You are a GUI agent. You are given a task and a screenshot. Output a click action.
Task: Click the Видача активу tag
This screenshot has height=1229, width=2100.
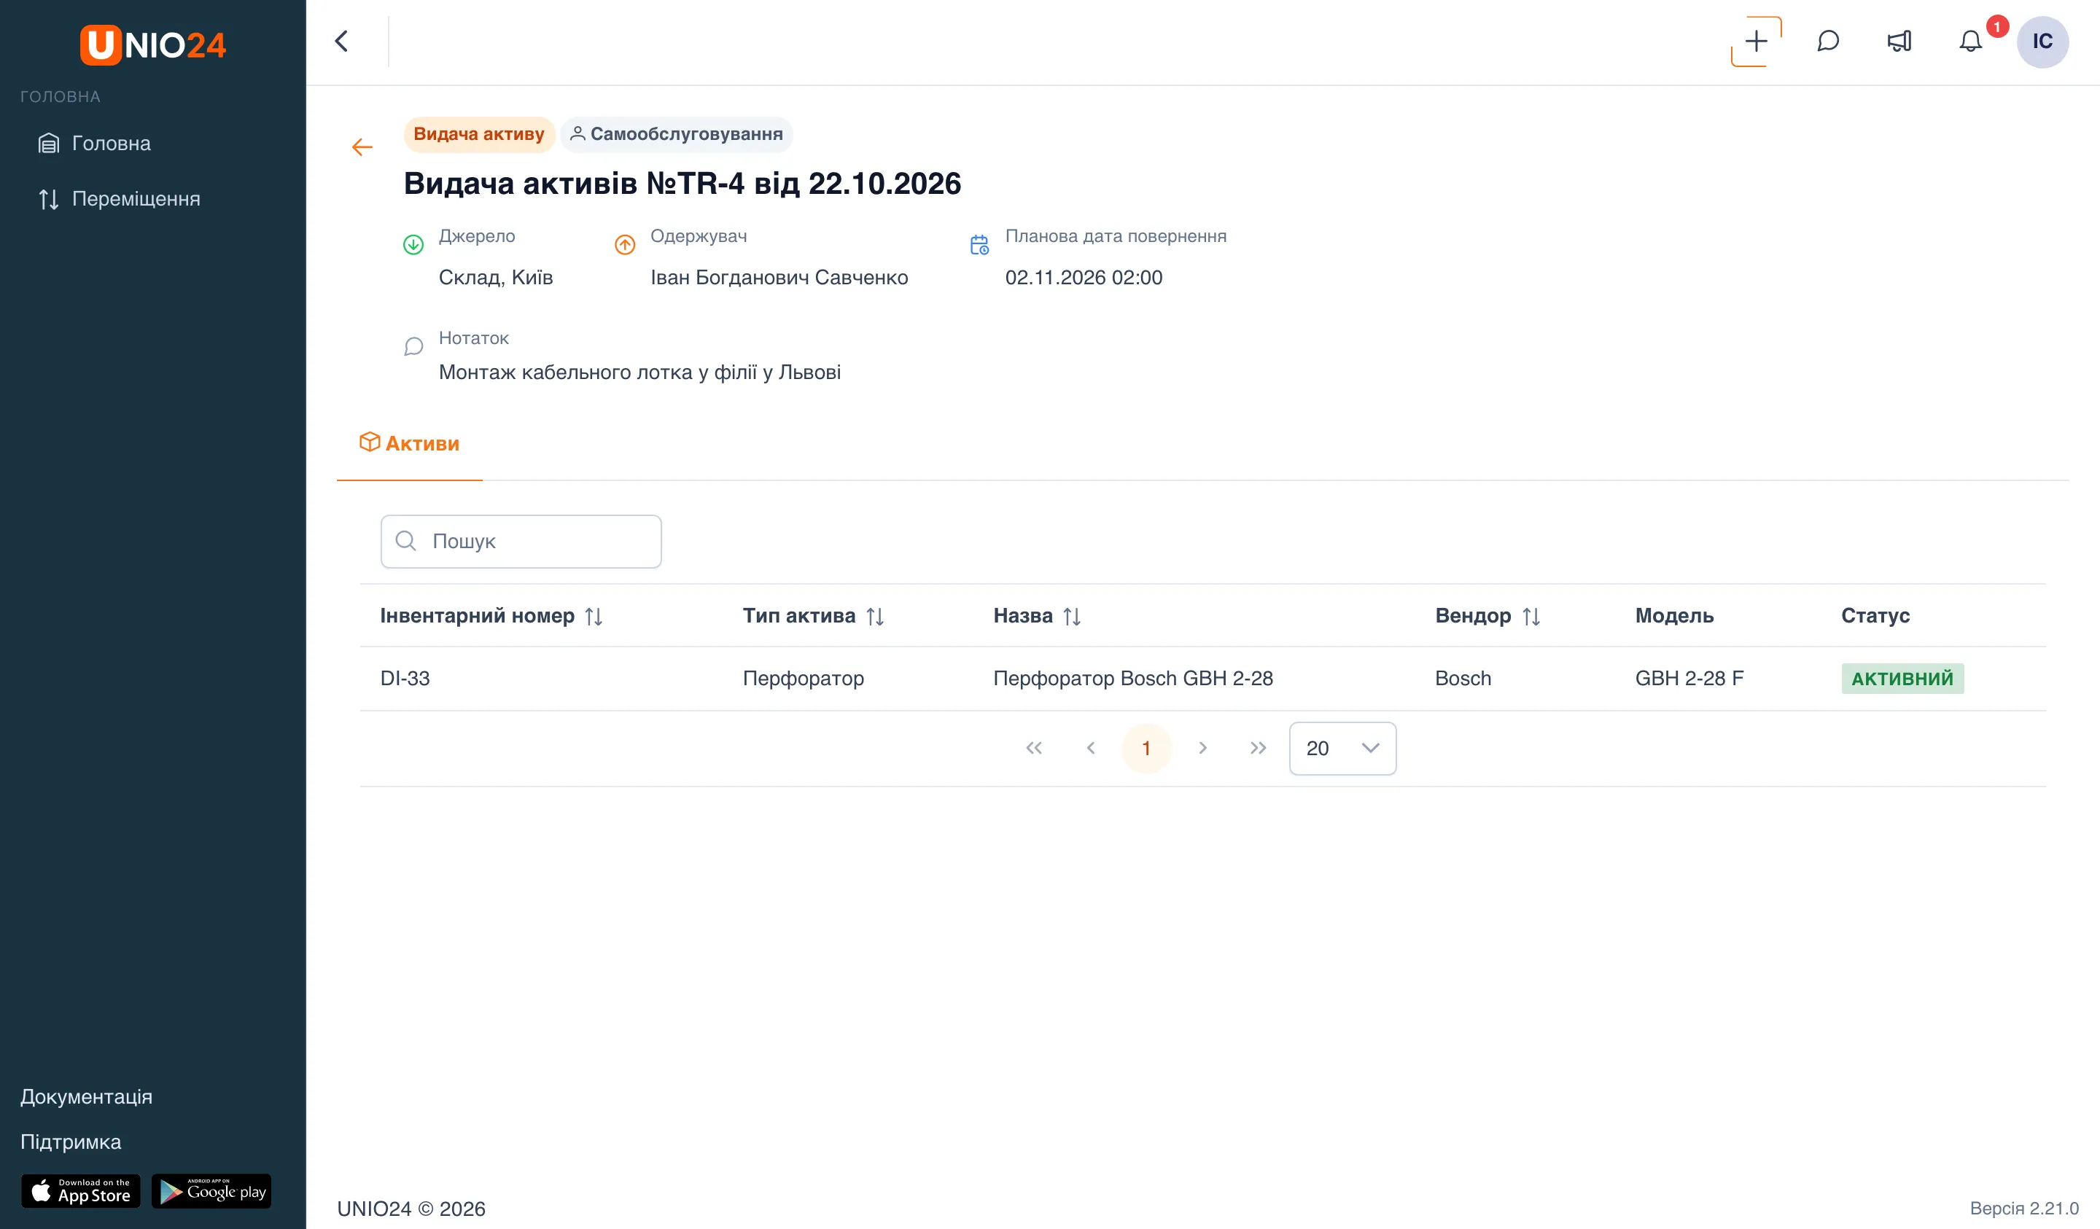click(x=478, y=134)
